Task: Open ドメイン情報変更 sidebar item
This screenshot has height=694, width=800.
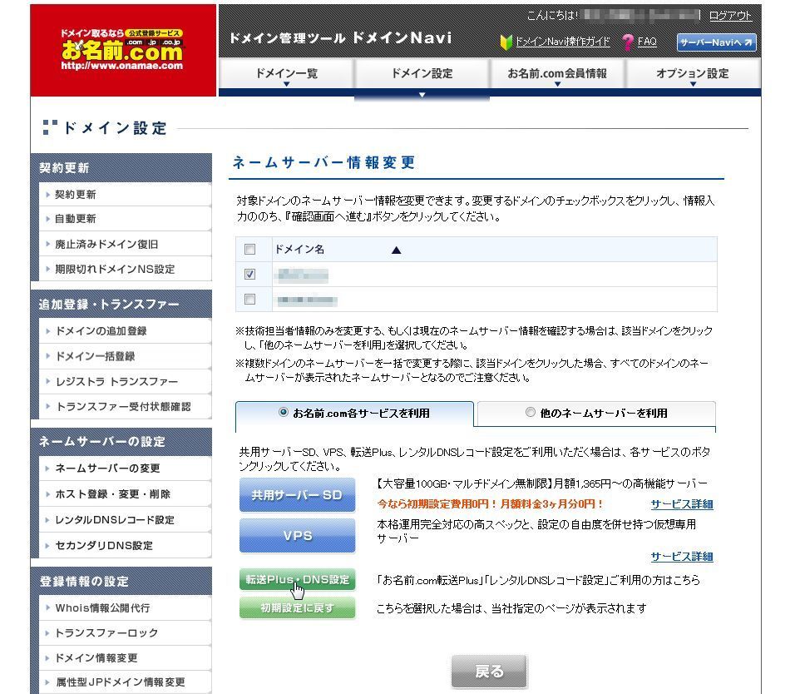Action: [125, 657]
